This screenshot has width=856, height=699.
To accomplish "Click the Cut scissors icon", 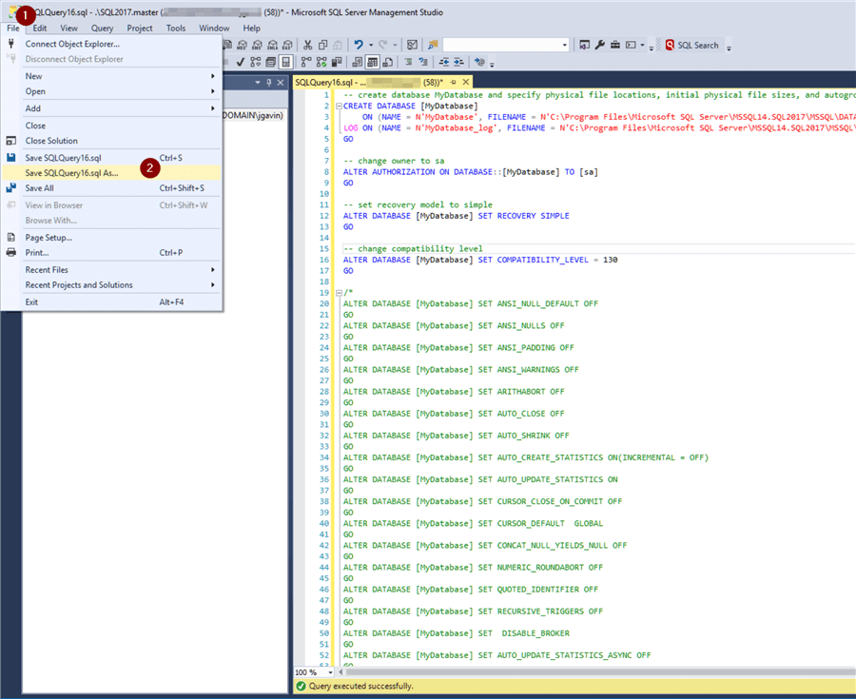I will tap(308, 45).
